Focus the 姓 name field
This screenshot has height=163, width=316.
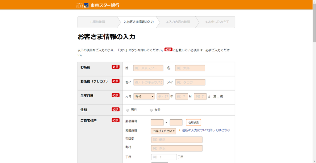(x=148, y=68)
